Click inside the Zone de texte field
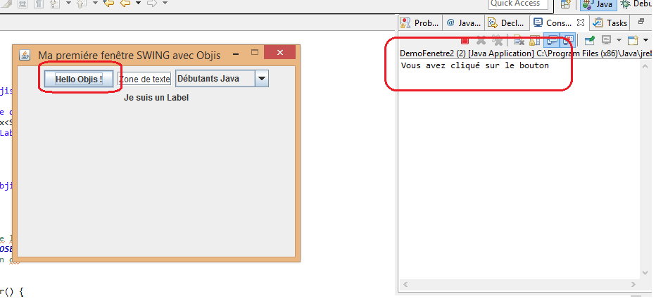The image size is (656, 301). [x=144, y=79]
